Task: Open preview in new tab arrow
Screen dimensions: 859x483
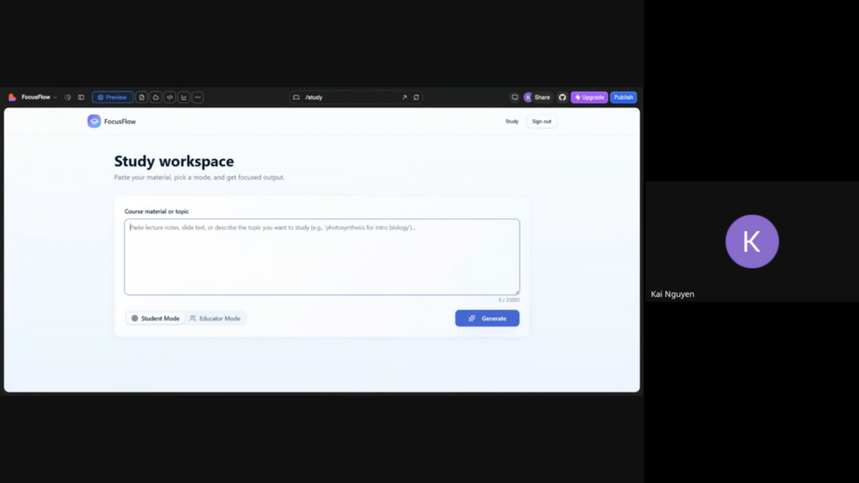Action: 404,97
